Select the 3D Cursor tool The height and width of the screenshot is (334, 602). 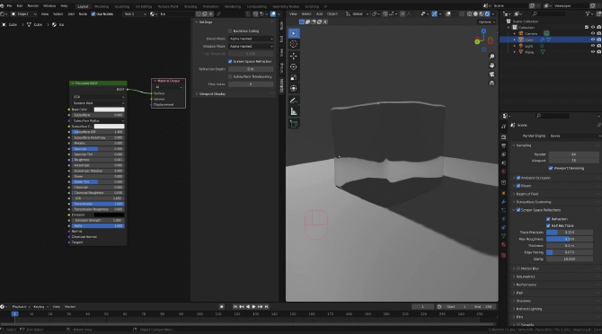pyautogui.click(x=294, y=44)
